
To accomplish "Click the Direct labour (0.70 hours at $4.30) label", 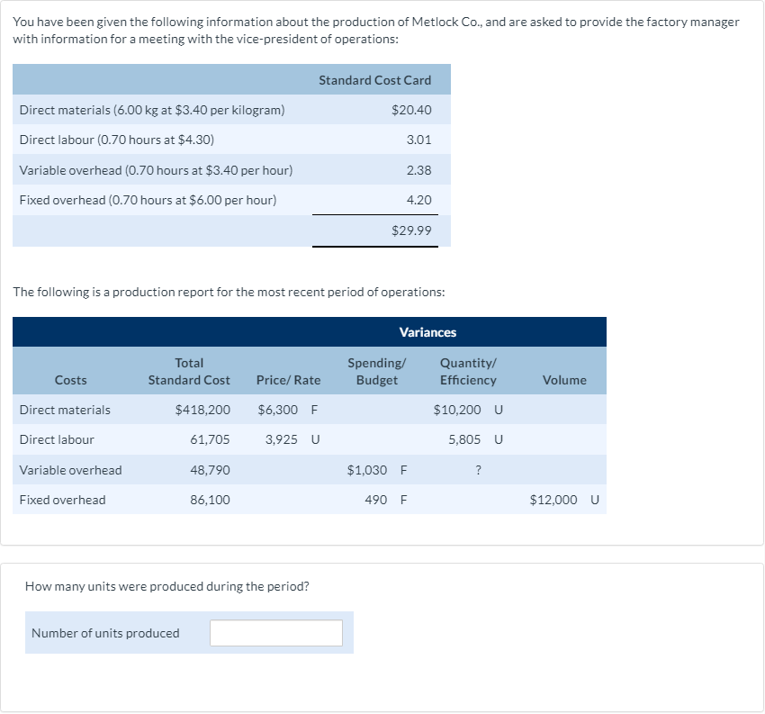I will point(117,140).
